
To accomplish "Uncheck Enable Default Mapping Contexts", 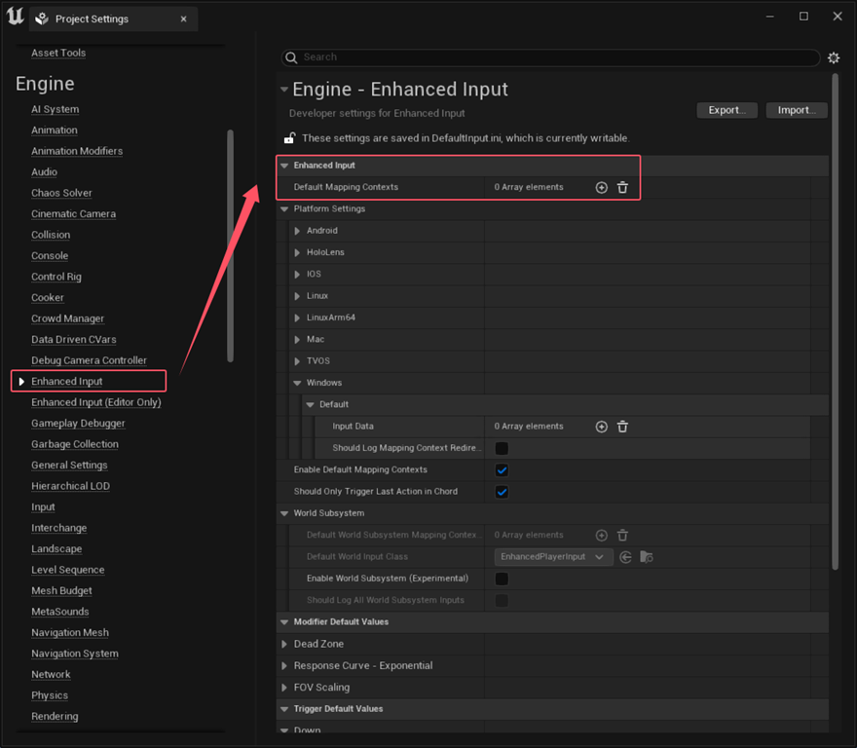I will (x=502, y=470).
